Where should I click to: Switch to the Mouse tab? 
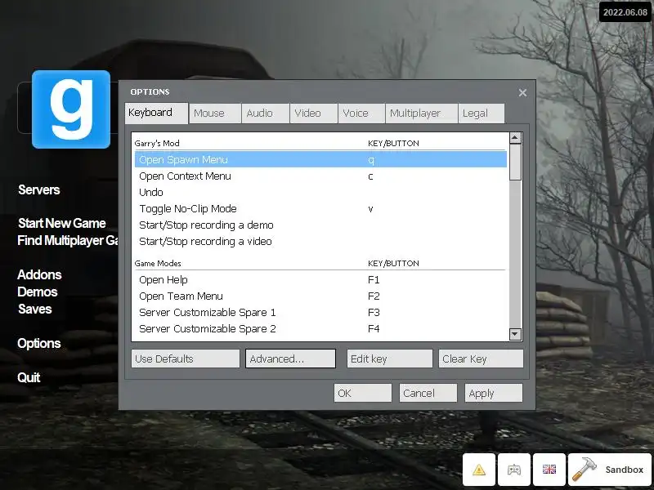point(215,114)
